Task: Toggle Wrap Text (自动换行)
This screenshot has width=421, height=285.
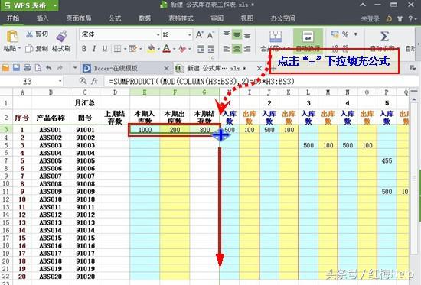Action: 308,40
